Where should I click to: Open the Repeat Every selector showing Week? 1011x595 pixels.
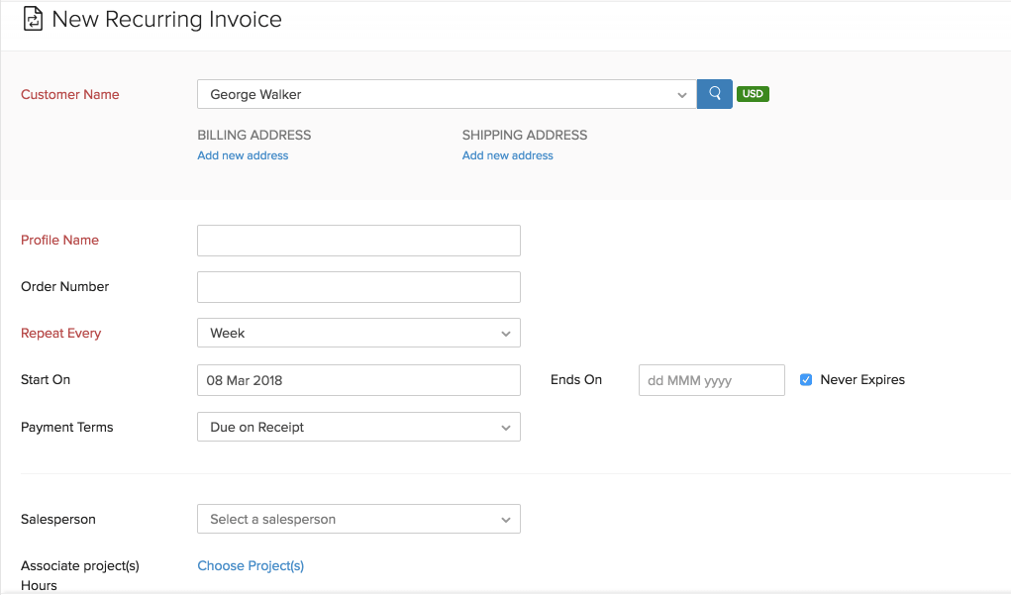(x=358, y=333)
